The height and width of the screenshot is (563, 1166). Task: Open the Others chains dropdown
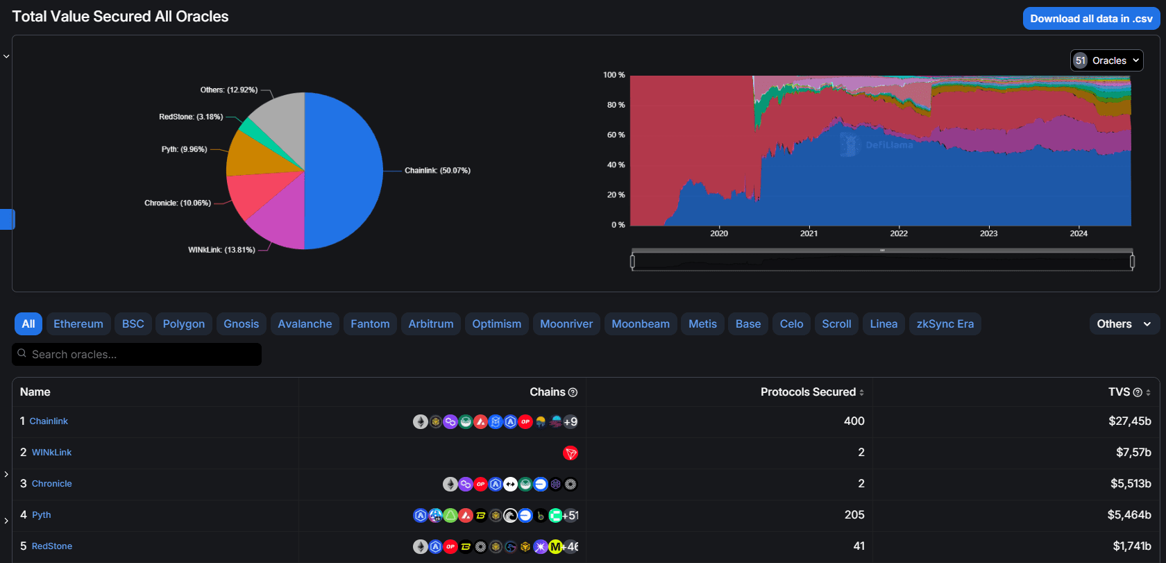[1124, 324]
